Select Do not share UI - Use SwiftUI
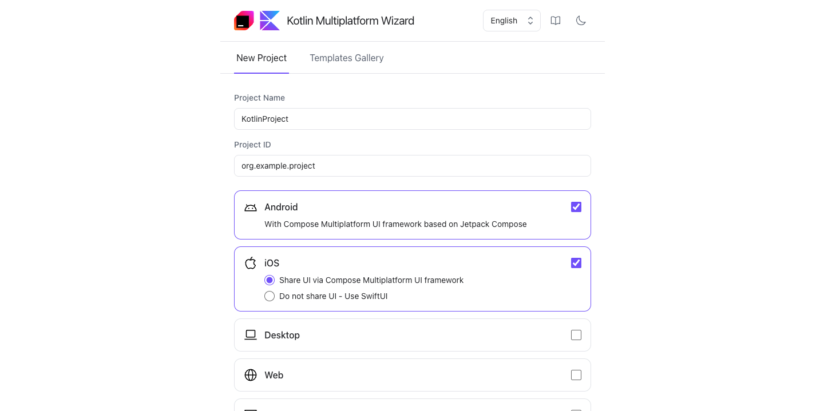 tap(270, 296)
